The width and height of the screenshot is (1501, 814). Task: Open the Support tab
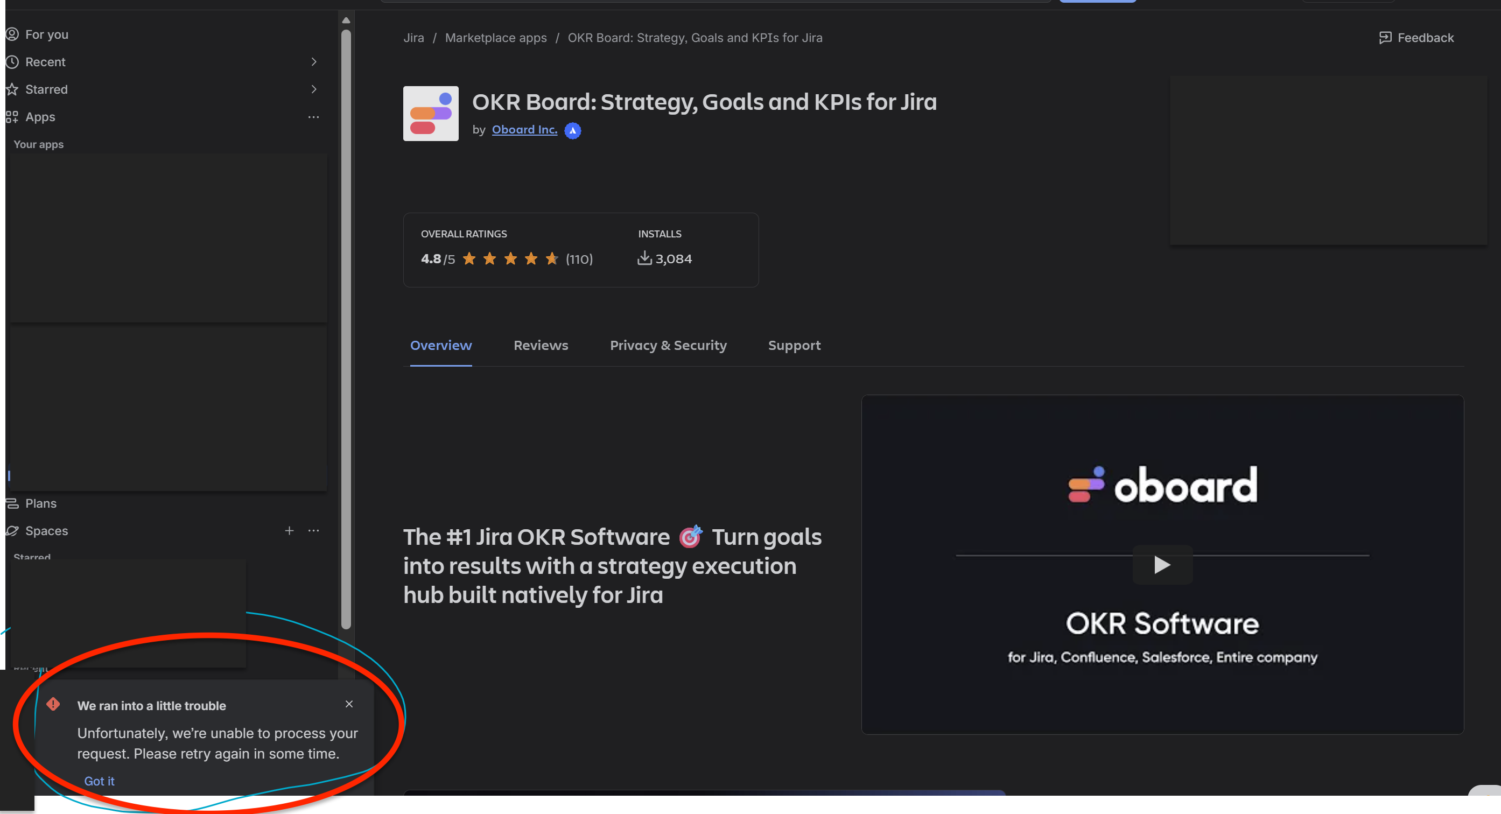[794, 346]
